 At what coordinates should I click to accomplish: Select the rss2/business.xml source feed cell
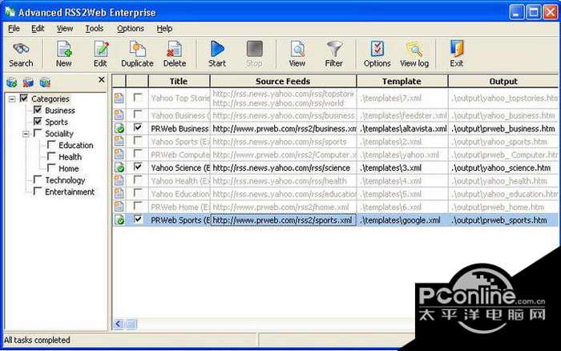(283, 128)
